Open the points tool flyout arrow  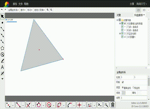(13, 105)
